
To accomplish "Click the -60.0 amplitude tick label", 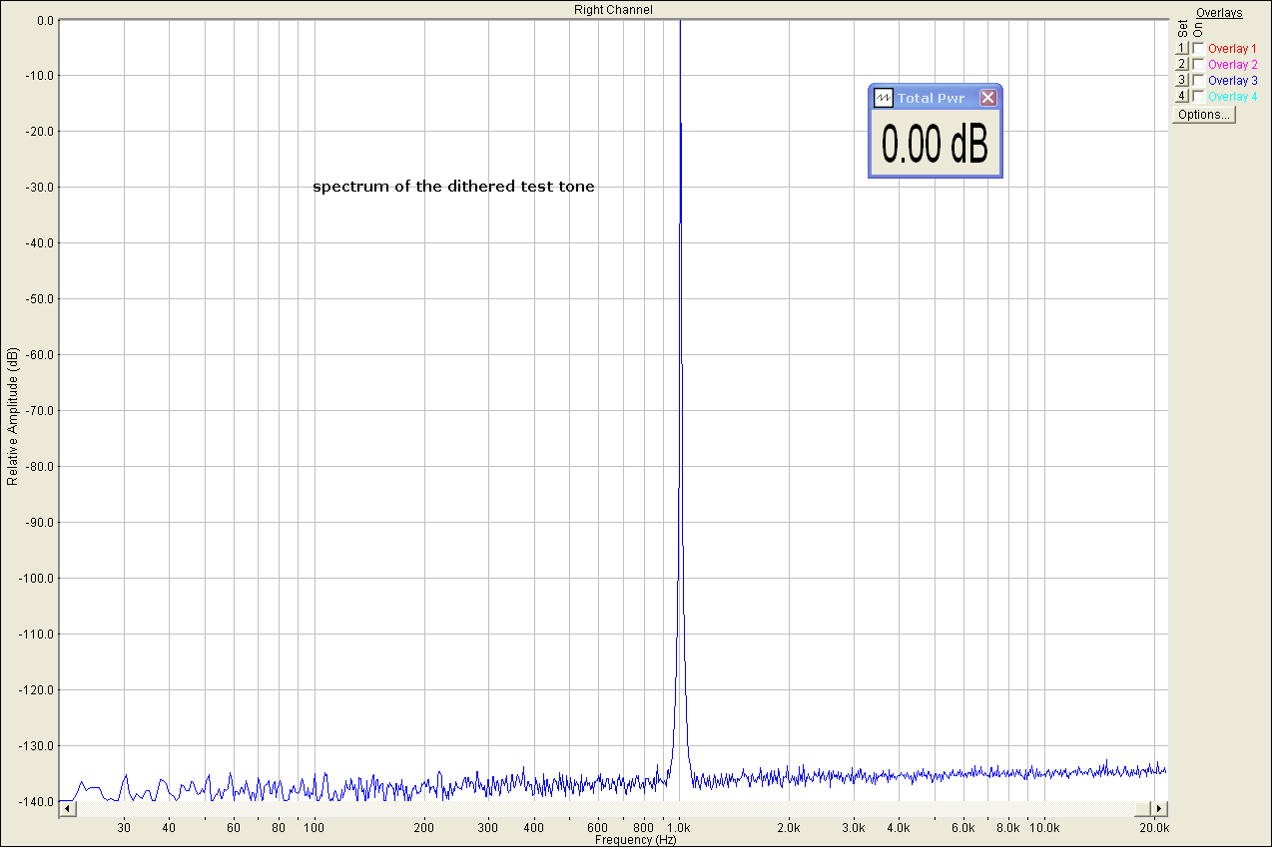I will point(38,354).
